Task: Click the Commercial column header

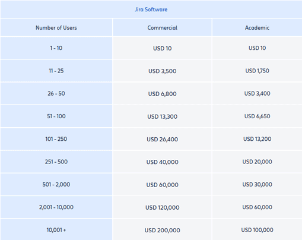Action: click(x=162, y=28)
